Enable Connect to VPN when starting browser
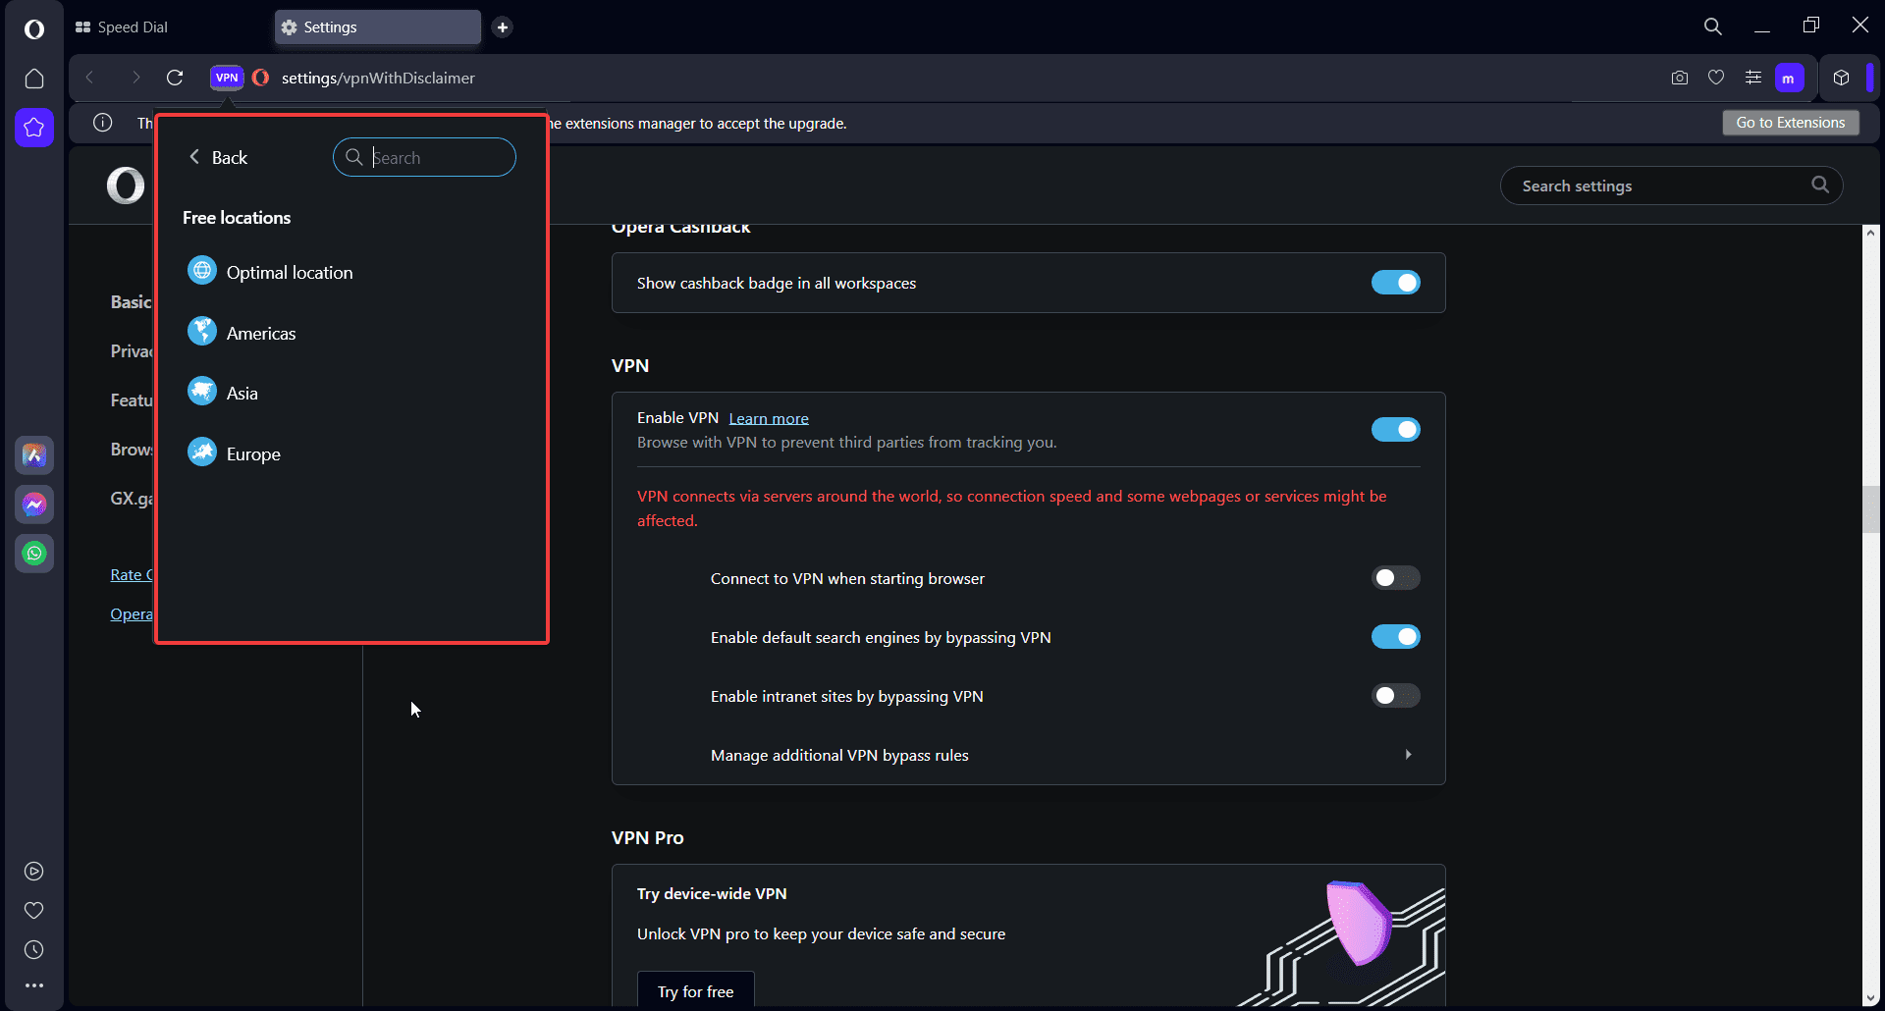The image size is (1885, 1011). (1395, 578)
